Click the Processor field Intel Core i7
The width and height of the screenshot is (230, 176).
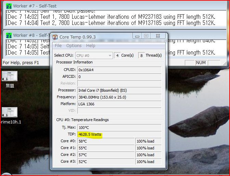tap(119, 90)
